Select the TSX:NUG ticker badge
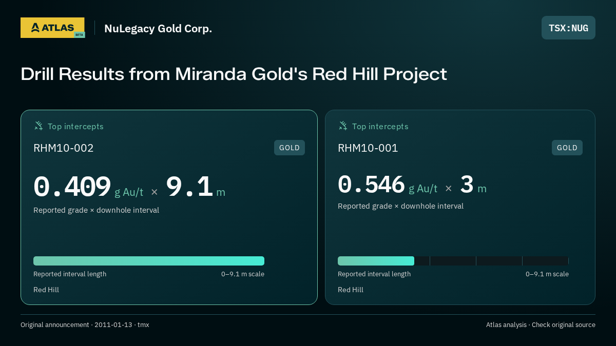616x346 pixels. coord(568,28)
